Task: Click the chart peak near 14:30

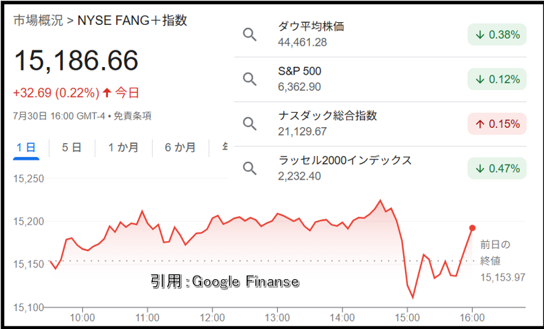Action: 380,200
